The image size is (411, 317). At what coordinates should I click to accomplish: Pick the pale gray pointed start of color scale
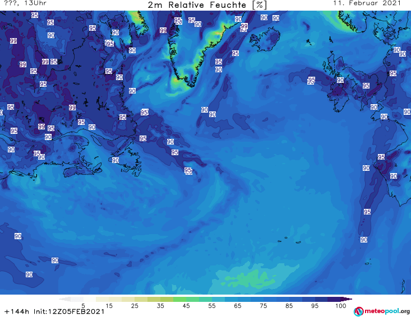click(64, 299)
